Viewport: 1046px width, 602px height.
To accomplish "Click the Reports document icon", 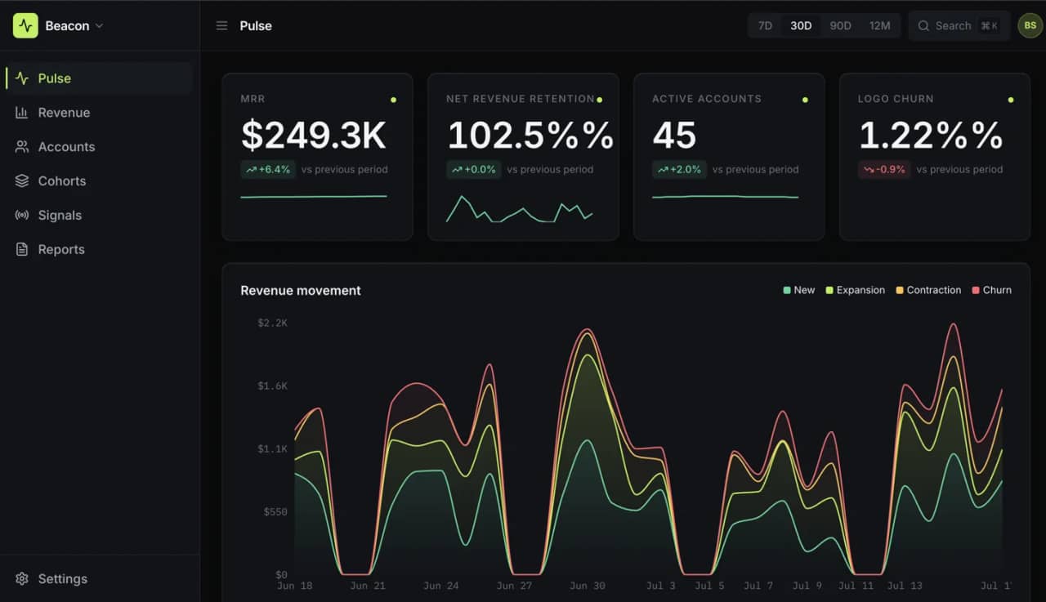I will (22, 250).
